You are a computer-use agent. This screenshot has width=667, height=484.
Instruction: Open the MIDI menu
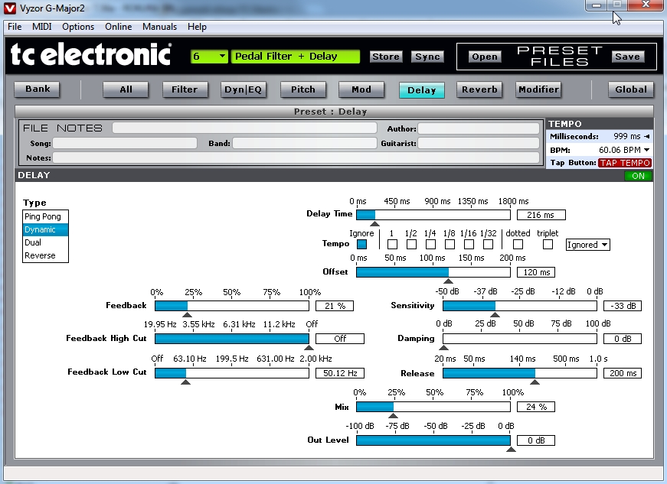(41, 26)
